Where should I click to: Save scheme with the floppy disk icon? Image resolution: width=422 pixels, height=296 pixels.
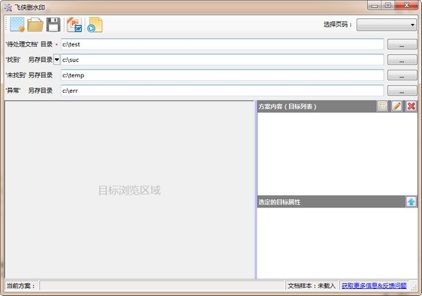(53, 25)
